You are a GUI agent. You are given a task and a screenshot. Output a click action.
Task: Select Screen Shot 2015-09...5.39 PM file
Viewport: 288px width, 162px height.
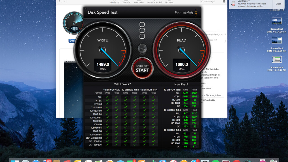pyautogui.click(x=277, y=44)
